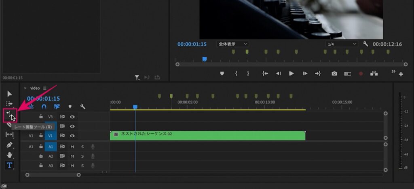Select the Selection arrow tool
The height and width of the screenshot is (189, 414).
pyautogui.click(x=10, y=94)
